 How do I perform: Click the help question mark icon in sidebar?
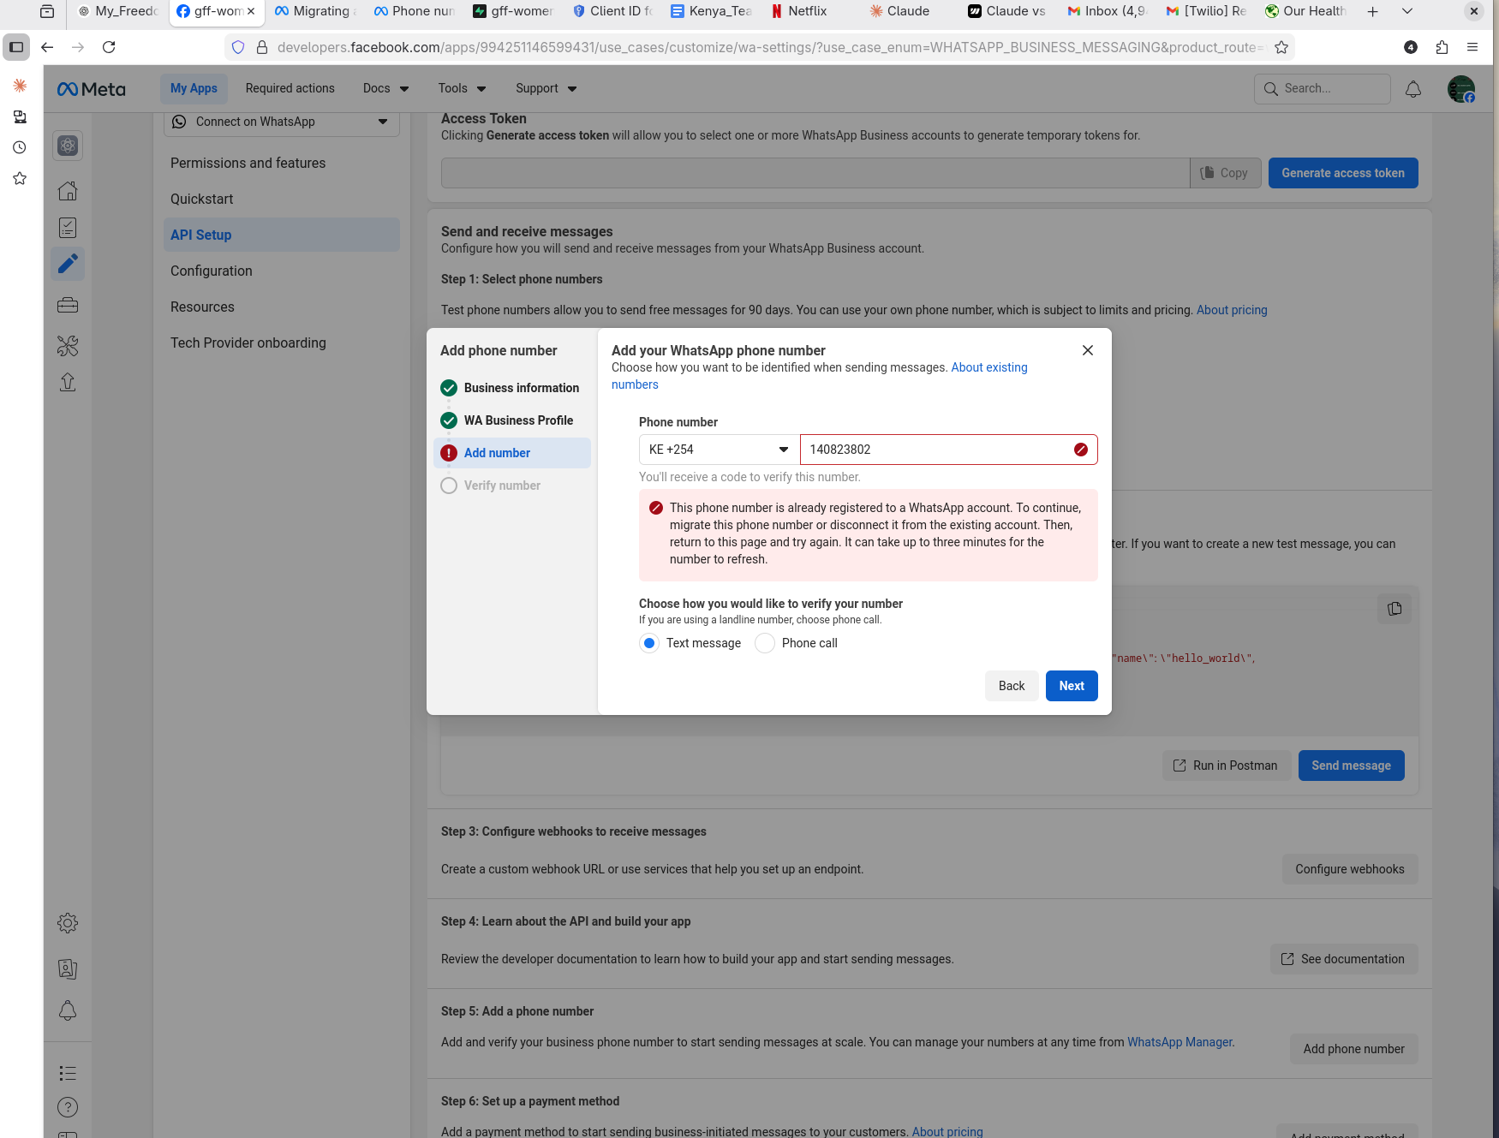68,1107
